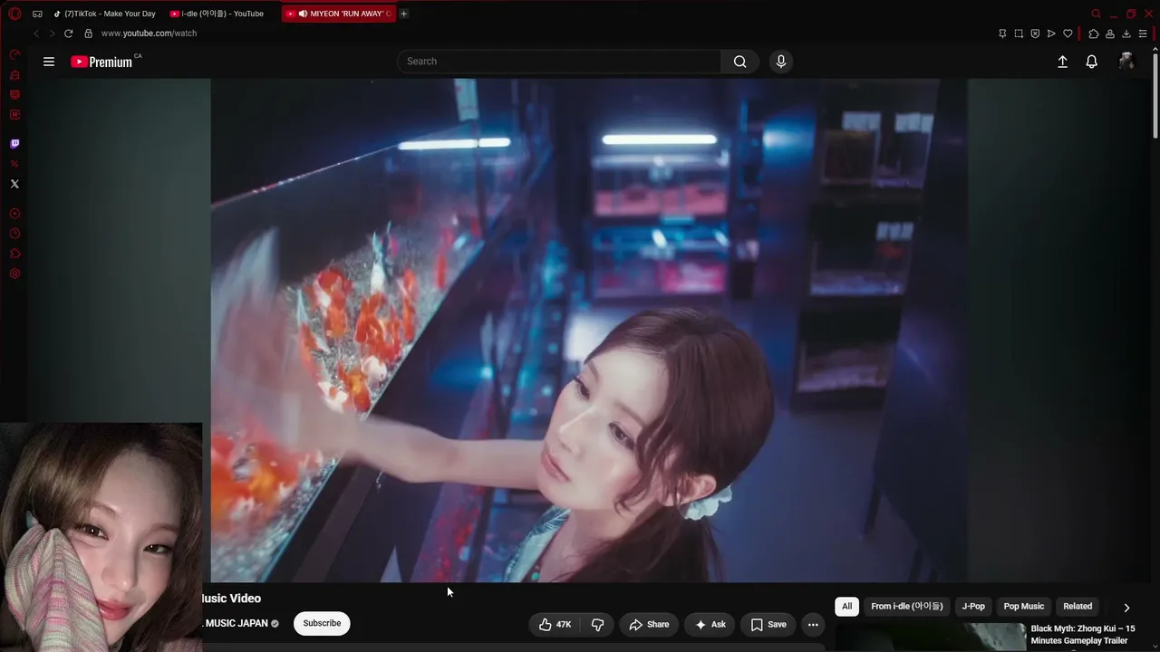
Task: Open the YouTube upload/create button
Action: point(1062,62)
